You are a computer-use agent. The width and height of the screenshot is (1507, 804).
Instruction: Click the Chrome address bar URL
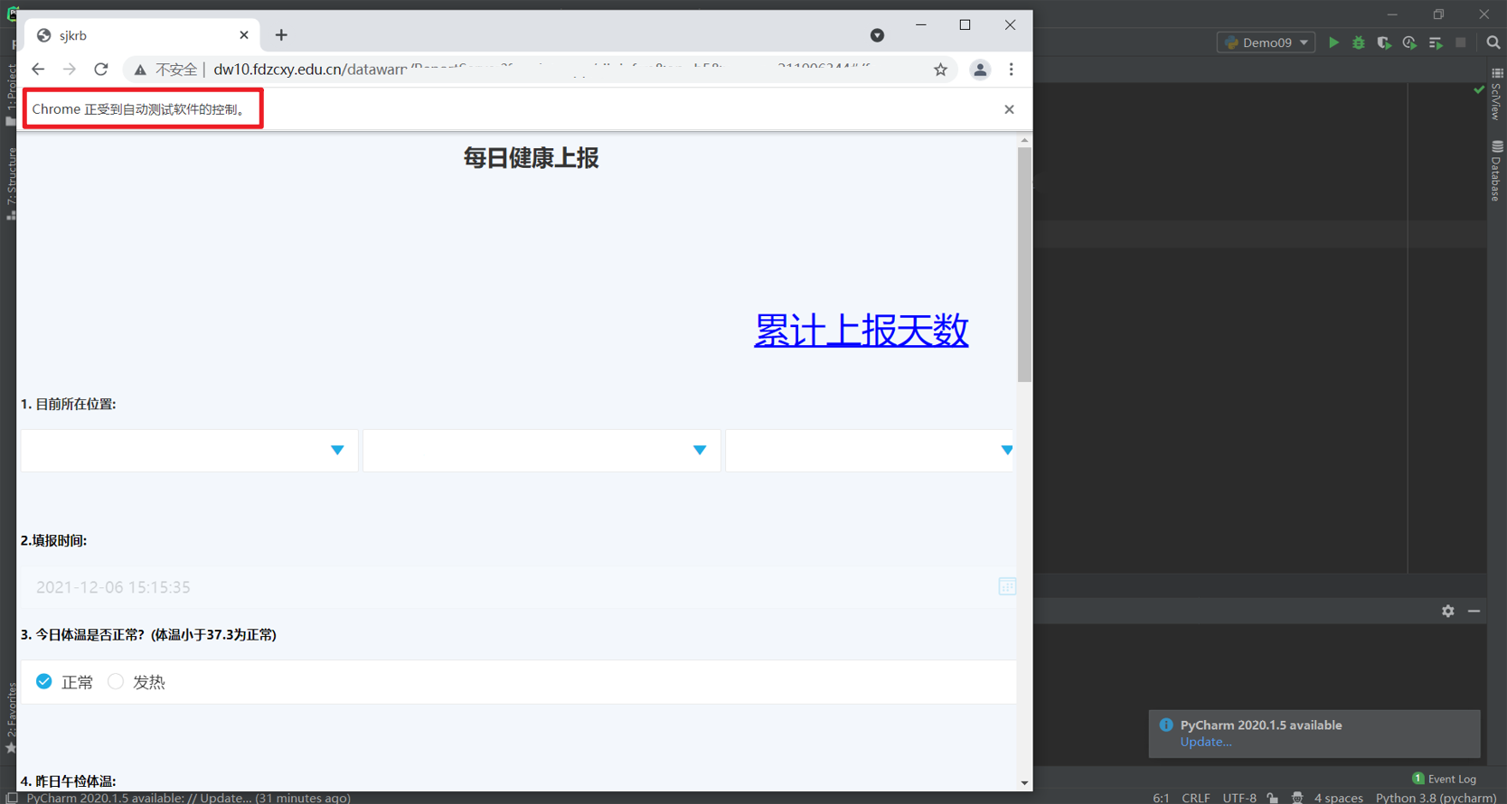pos(542,70)
